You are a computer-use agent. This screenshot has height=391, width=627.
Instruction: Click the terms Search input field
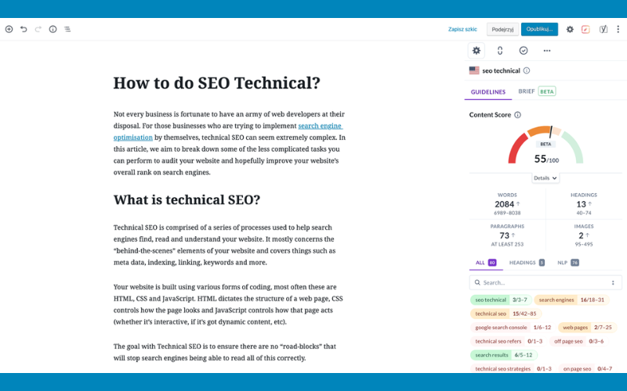click(x=545, y=282)
